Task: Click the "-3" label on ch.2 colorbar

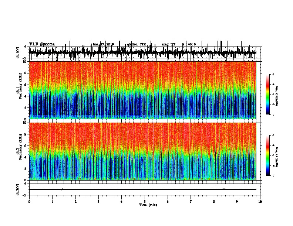Action: pos(273,136)
